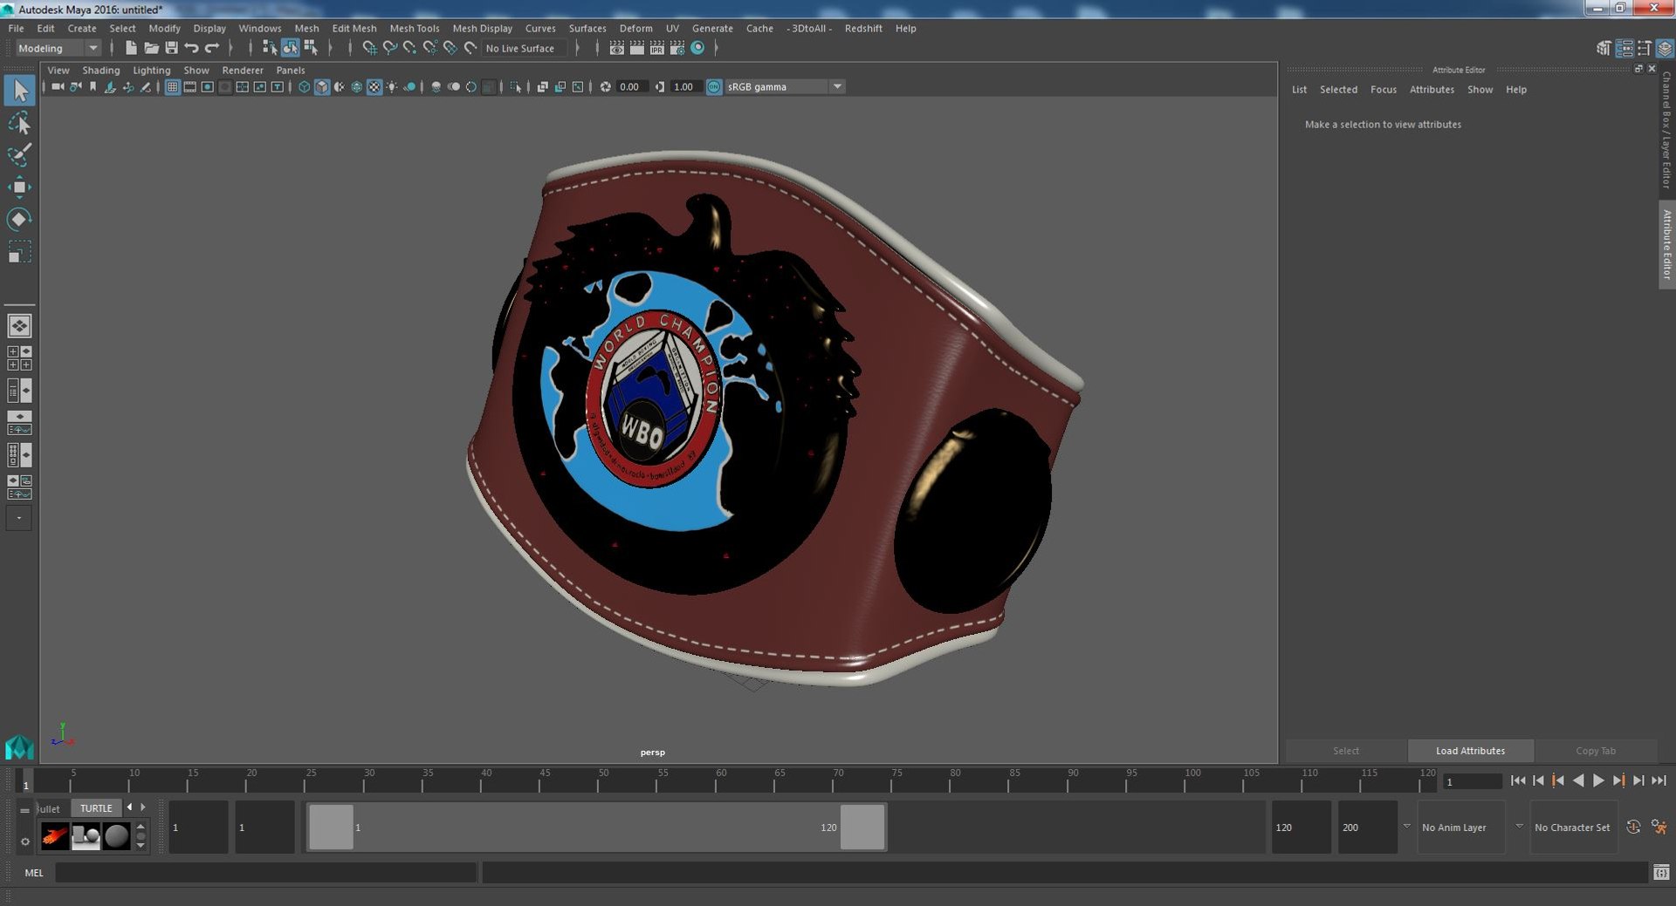The image size is (1676, 906).
Task: Click animation end time field showing 200
Action: pyautogui.click(x=1367, y=828)
